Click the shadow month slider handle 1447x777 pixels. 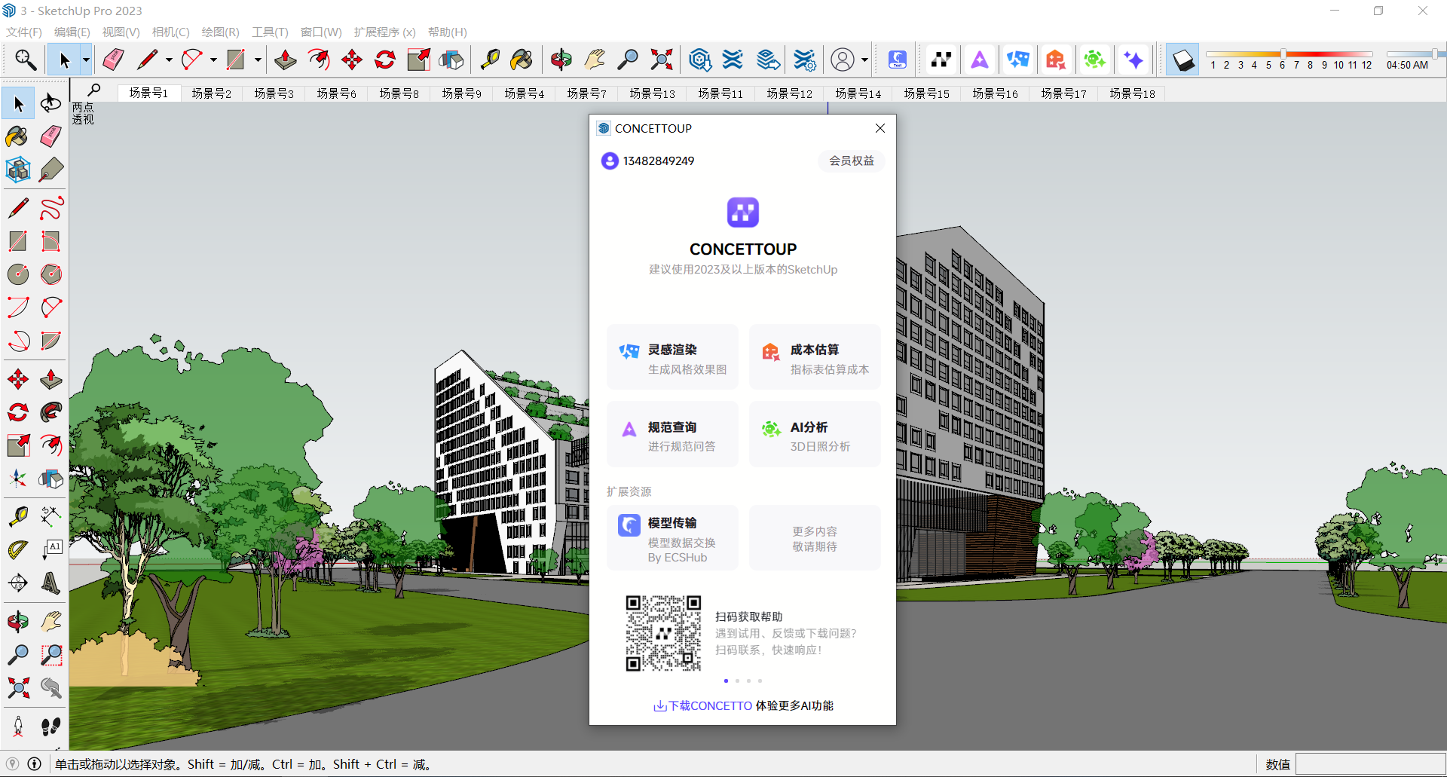tap(1283, 54)
